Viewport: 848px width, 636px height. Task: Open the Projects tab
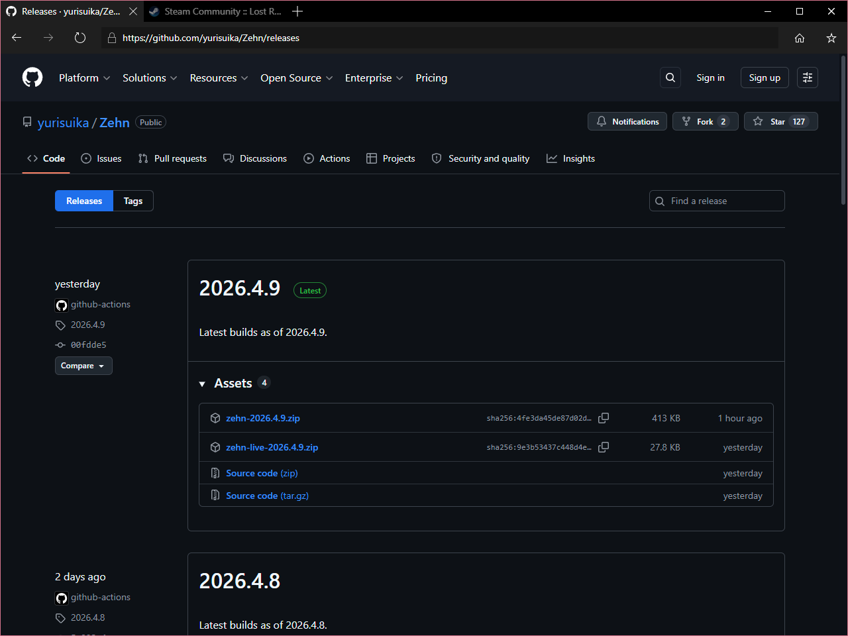pos(391,158)
